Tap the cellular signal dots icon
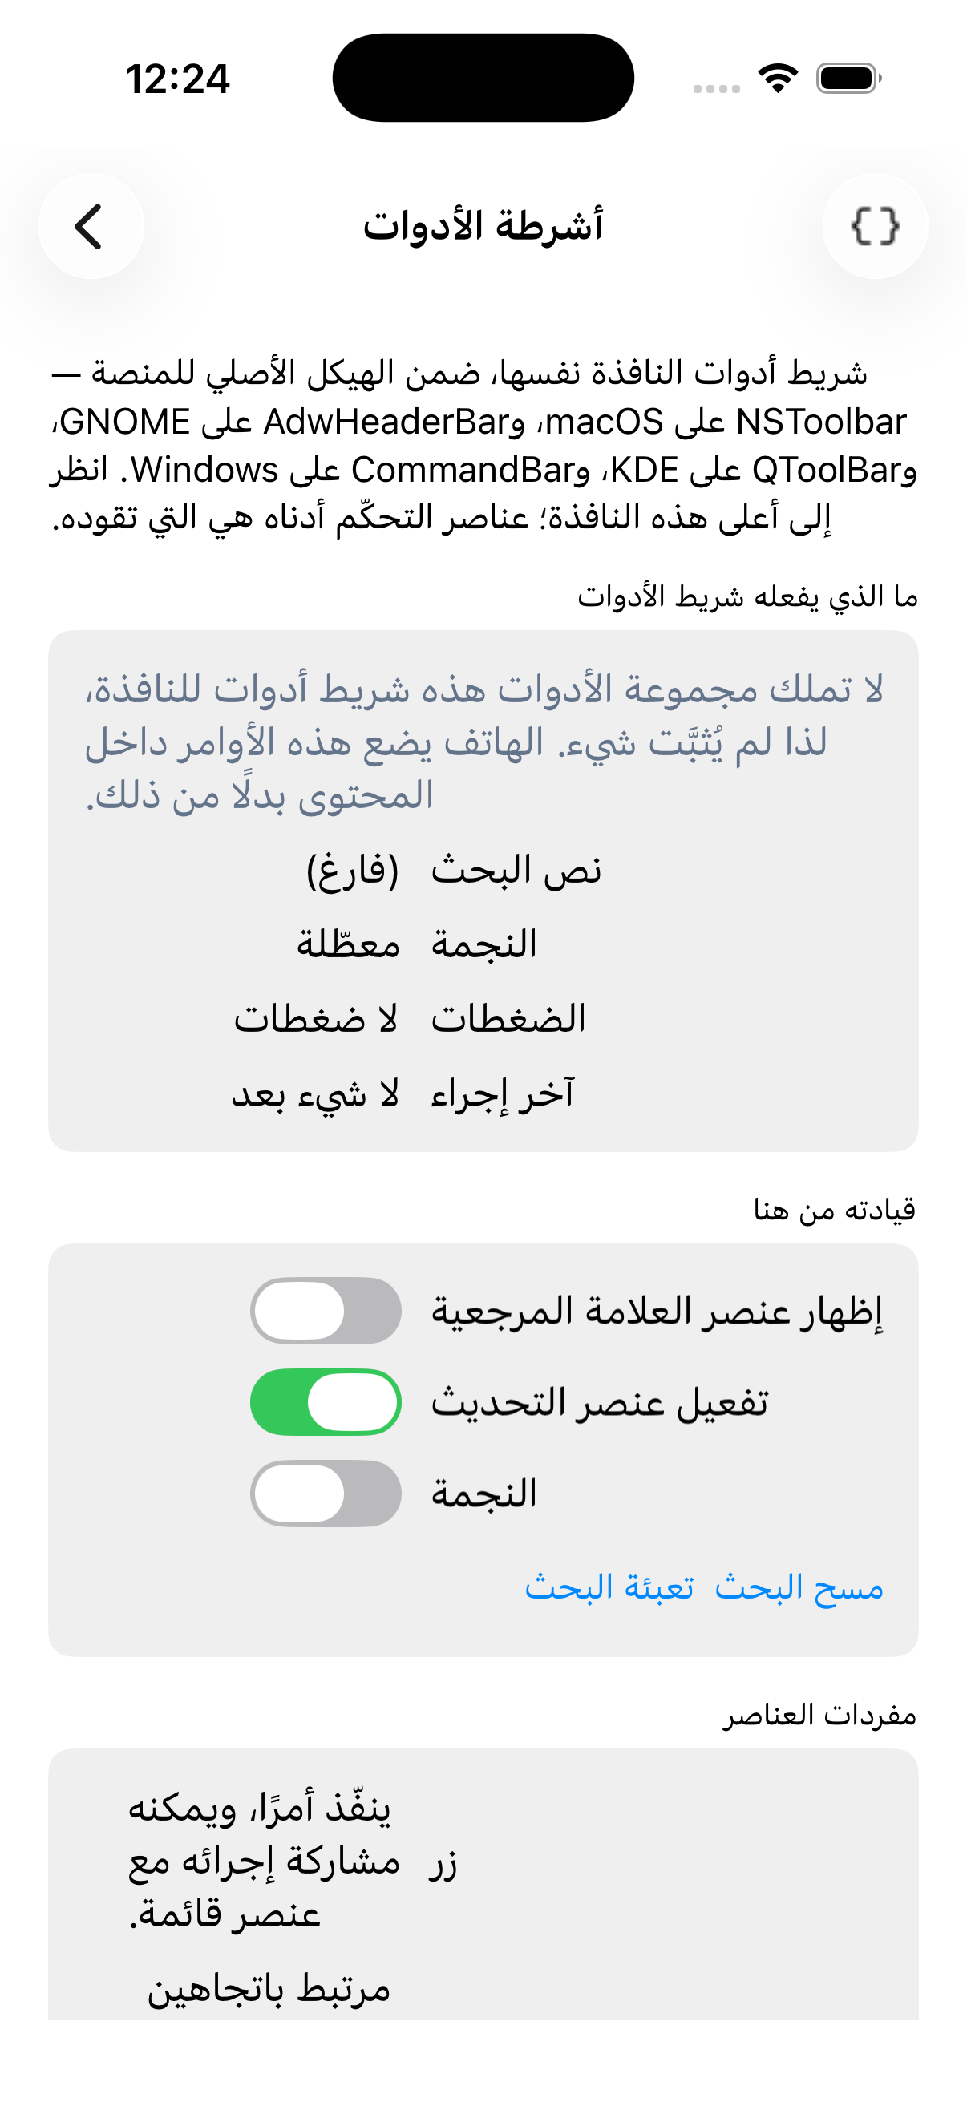Viewport: 967px width, 2102px height. [717, 88]
